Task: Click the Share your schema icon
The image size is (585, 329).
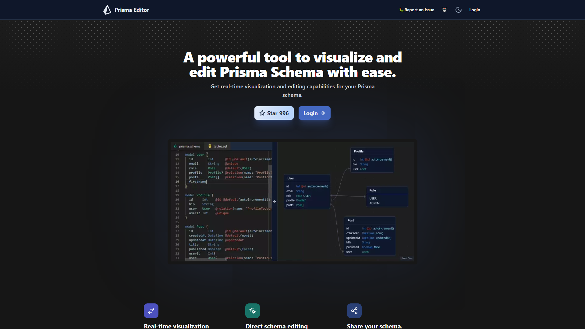Action: click(x=354, y=311)
